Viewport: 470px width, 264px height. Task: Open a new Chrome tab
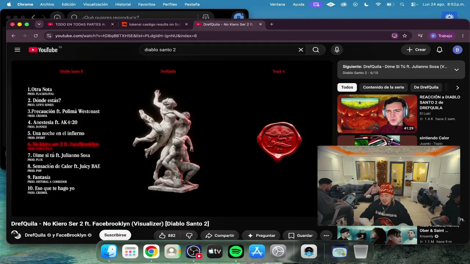pyautogui.click(x=272, y=24)
